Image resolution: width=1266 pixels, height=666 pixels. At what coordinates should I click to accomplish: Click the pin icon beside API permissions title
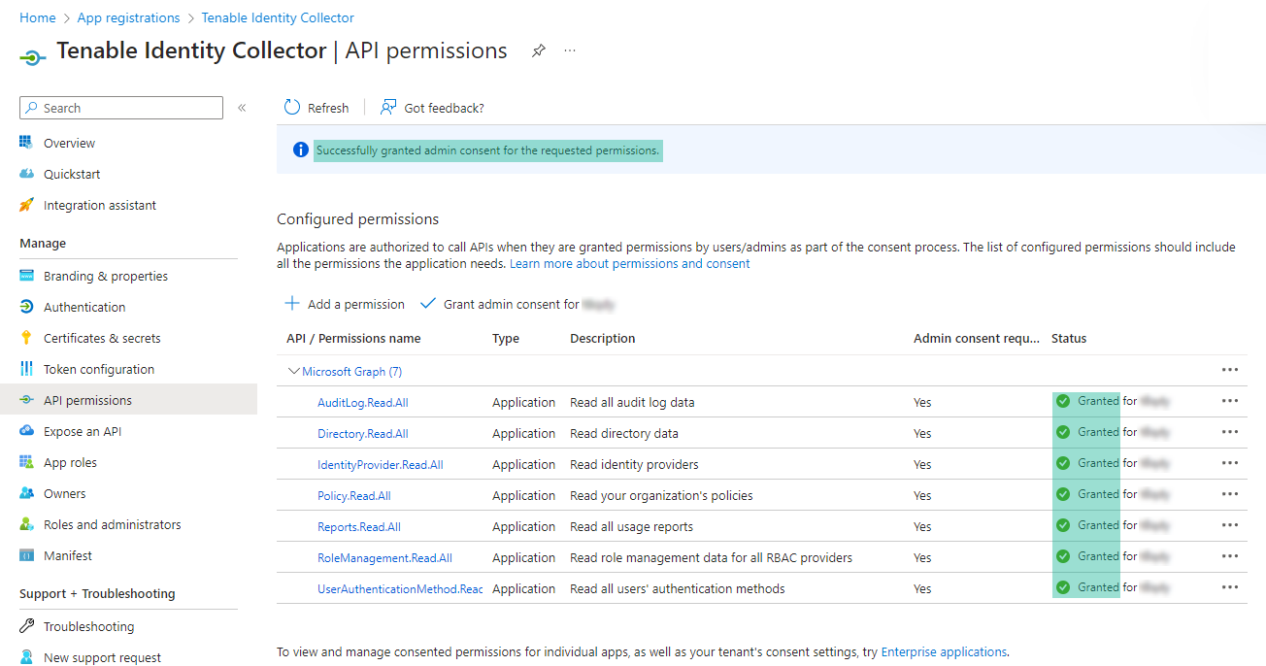(x=539, y=50)
